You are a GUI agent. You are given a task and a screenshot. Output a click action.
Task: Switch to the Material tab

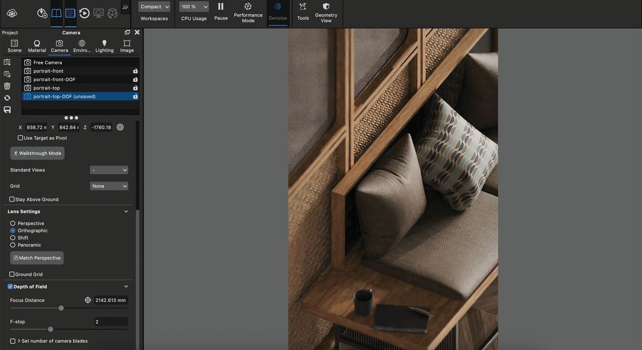click(36, 45)
